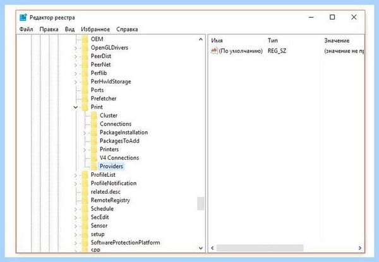Viewport: 379px width, 262px height.
Task: Select the SoftwareProtectionPlatform key label
Action: (126, 242)
